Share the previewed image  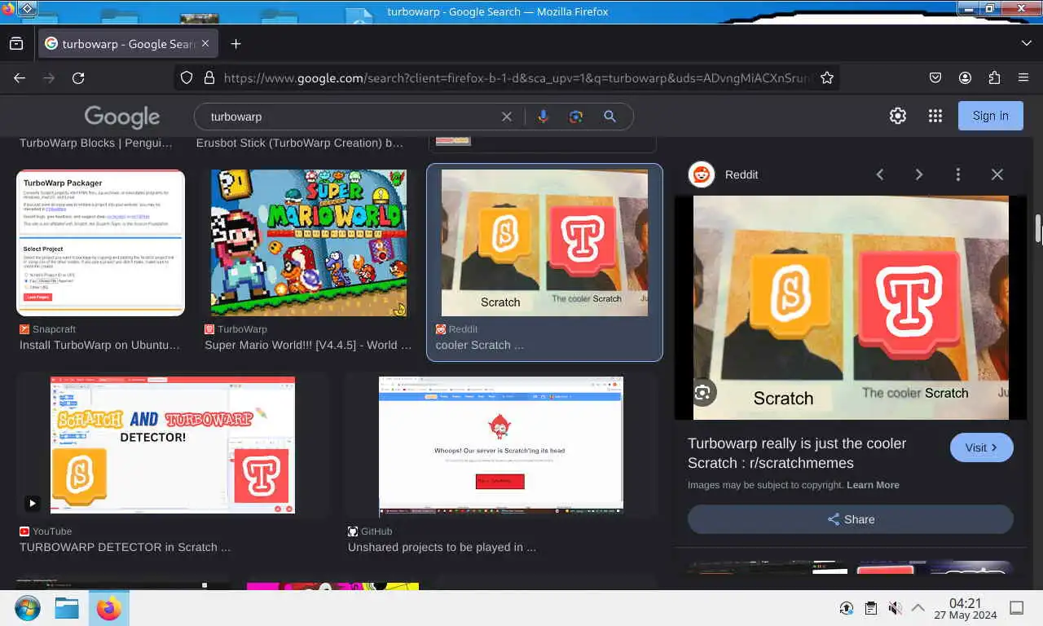point(851,519)
